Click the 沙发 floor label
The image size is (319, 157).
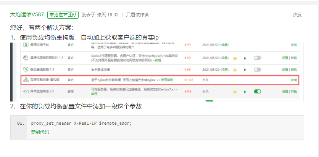point(297,14)
